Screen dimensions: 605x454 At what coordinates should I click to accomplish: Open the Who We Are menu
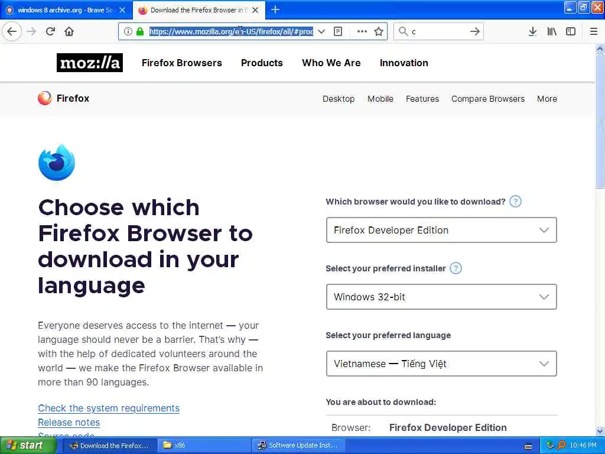pyautogui.click(x=331, y=63)
